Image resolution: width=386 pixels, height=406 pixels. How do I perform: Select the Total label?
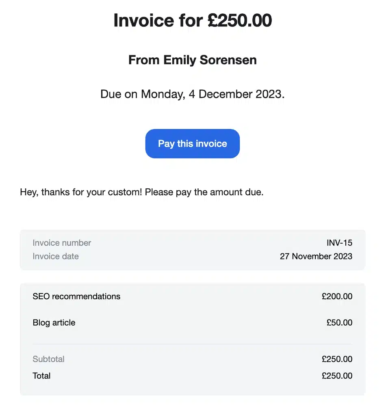point(41,376)
